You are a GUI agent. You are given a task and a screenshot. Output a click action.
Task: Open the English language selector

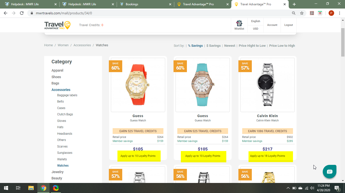[256, 21]
